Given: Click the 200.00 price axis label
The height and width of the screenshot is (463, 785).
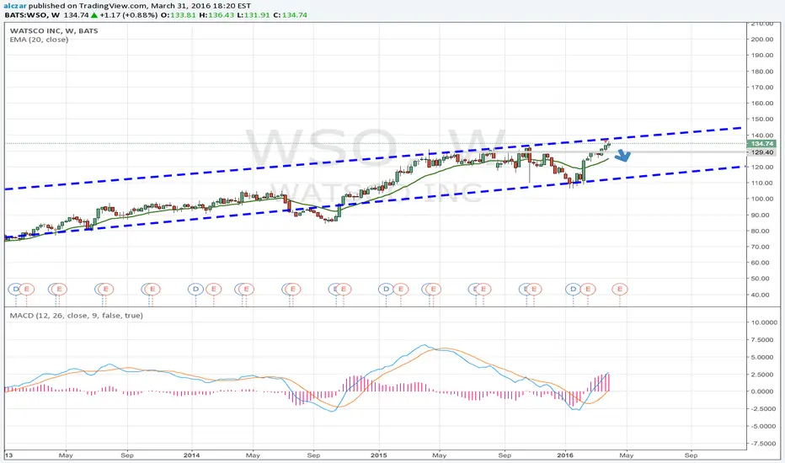Looking at the screenshot, I should [x=762, y=40].
